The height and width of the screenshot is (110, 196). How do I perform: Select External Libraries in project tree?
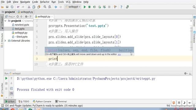21,41
